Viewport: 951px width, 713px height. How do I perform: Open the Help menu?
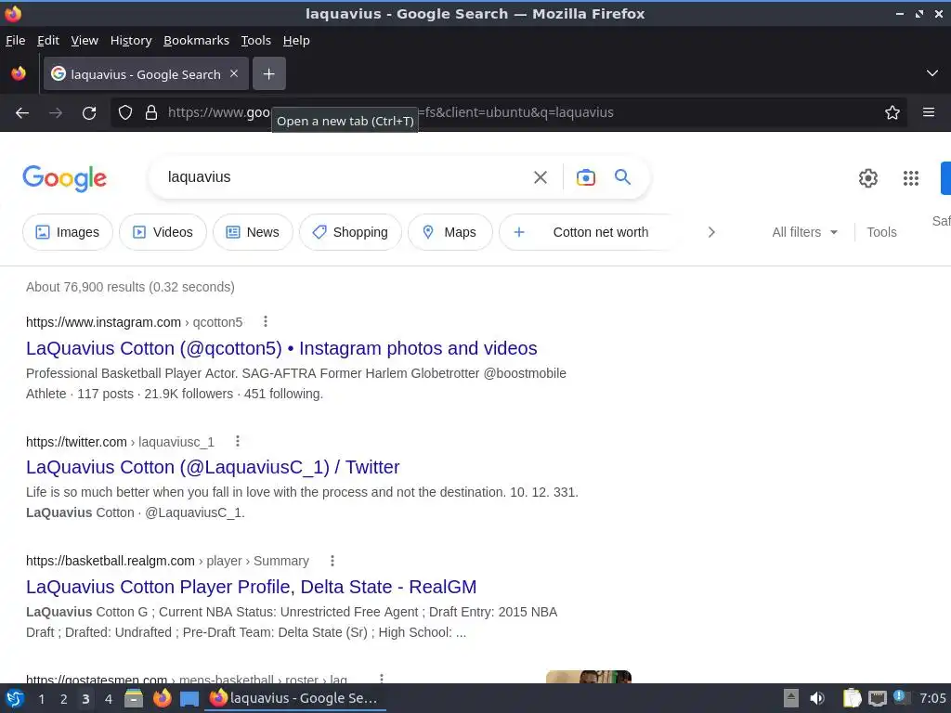pyautogui.click(x=296, y=41)
